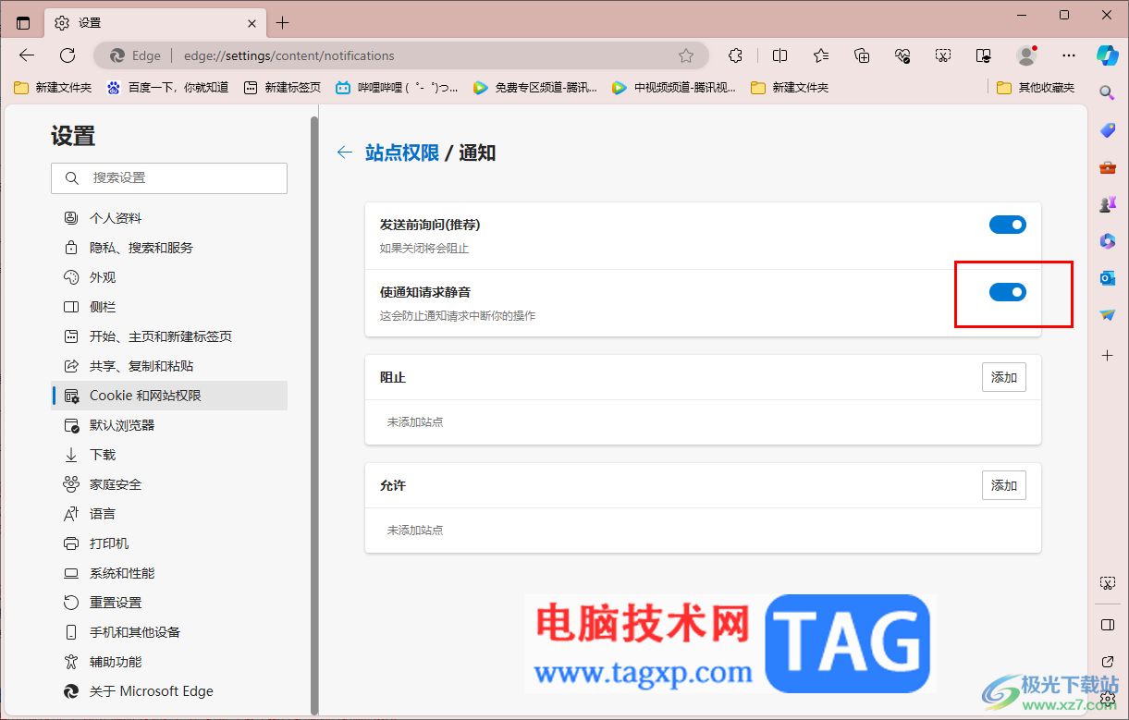Click the Copilot icon at top right
This screenshot has width=1129, height=720.
[1107, 55]
